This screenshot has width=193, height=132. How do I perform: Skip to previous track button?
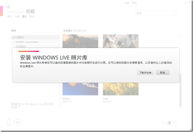164,123
